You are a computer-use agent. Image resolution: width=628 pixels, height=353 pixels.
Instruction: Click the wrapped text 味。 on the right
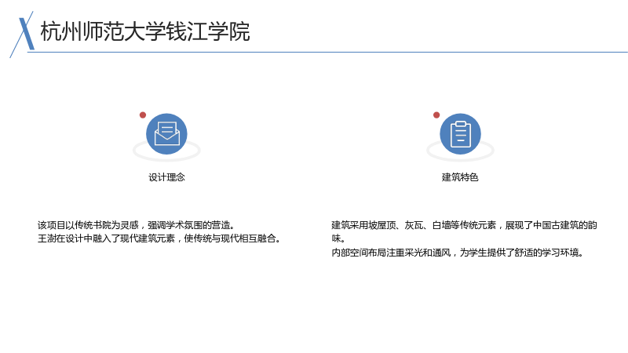point(338,238)
